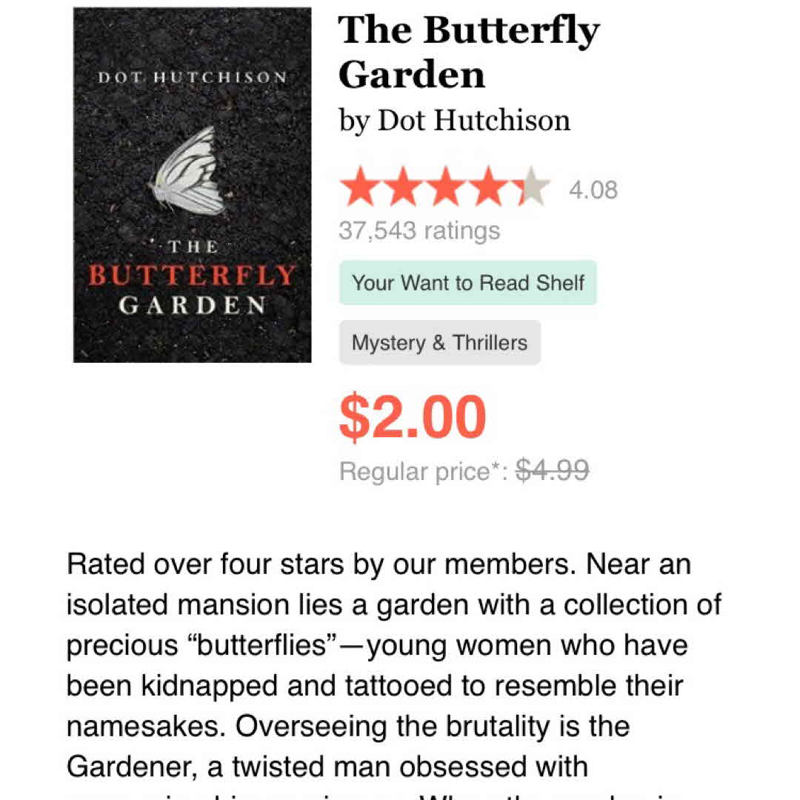Click the white butterfly on the cover
The image size is (800, 800).
(x=190, y=173)
